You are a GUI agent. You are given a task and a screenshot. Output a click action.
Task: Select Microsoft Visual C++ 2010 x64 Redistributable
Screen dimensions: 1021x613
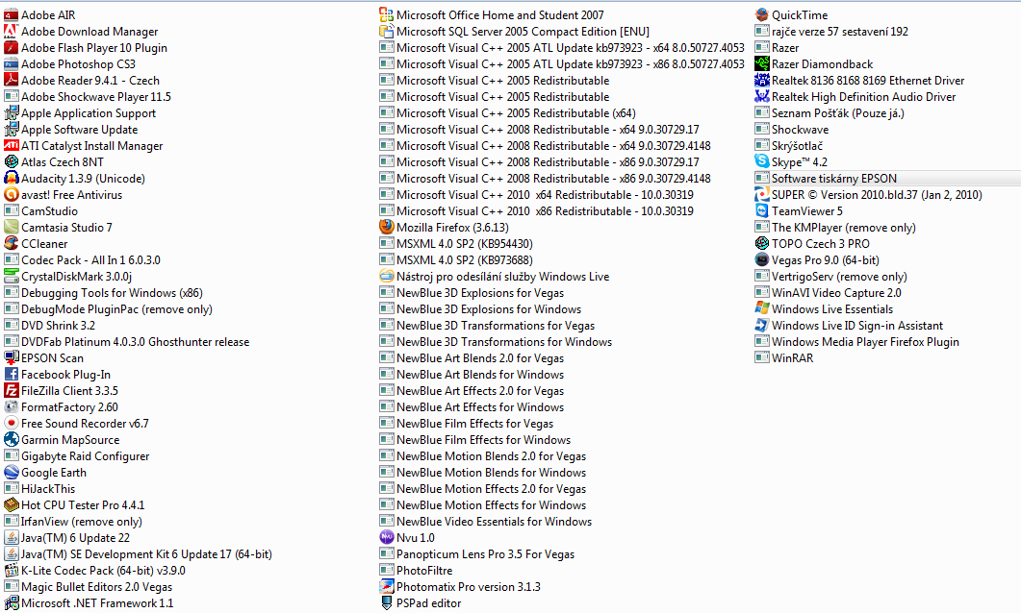coord(537,194)
